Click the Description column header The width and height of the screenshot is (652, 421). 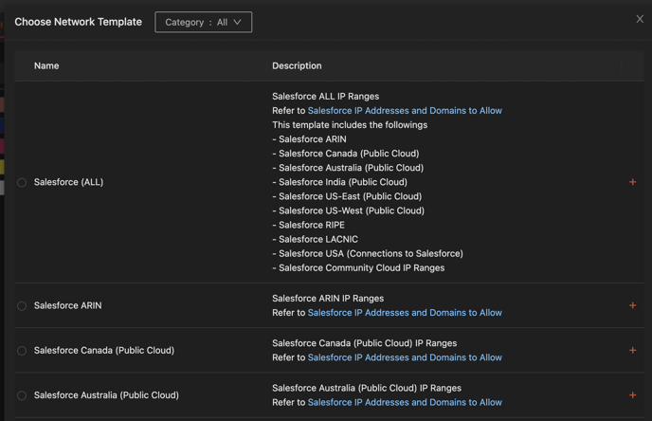(x=297, y=65)
